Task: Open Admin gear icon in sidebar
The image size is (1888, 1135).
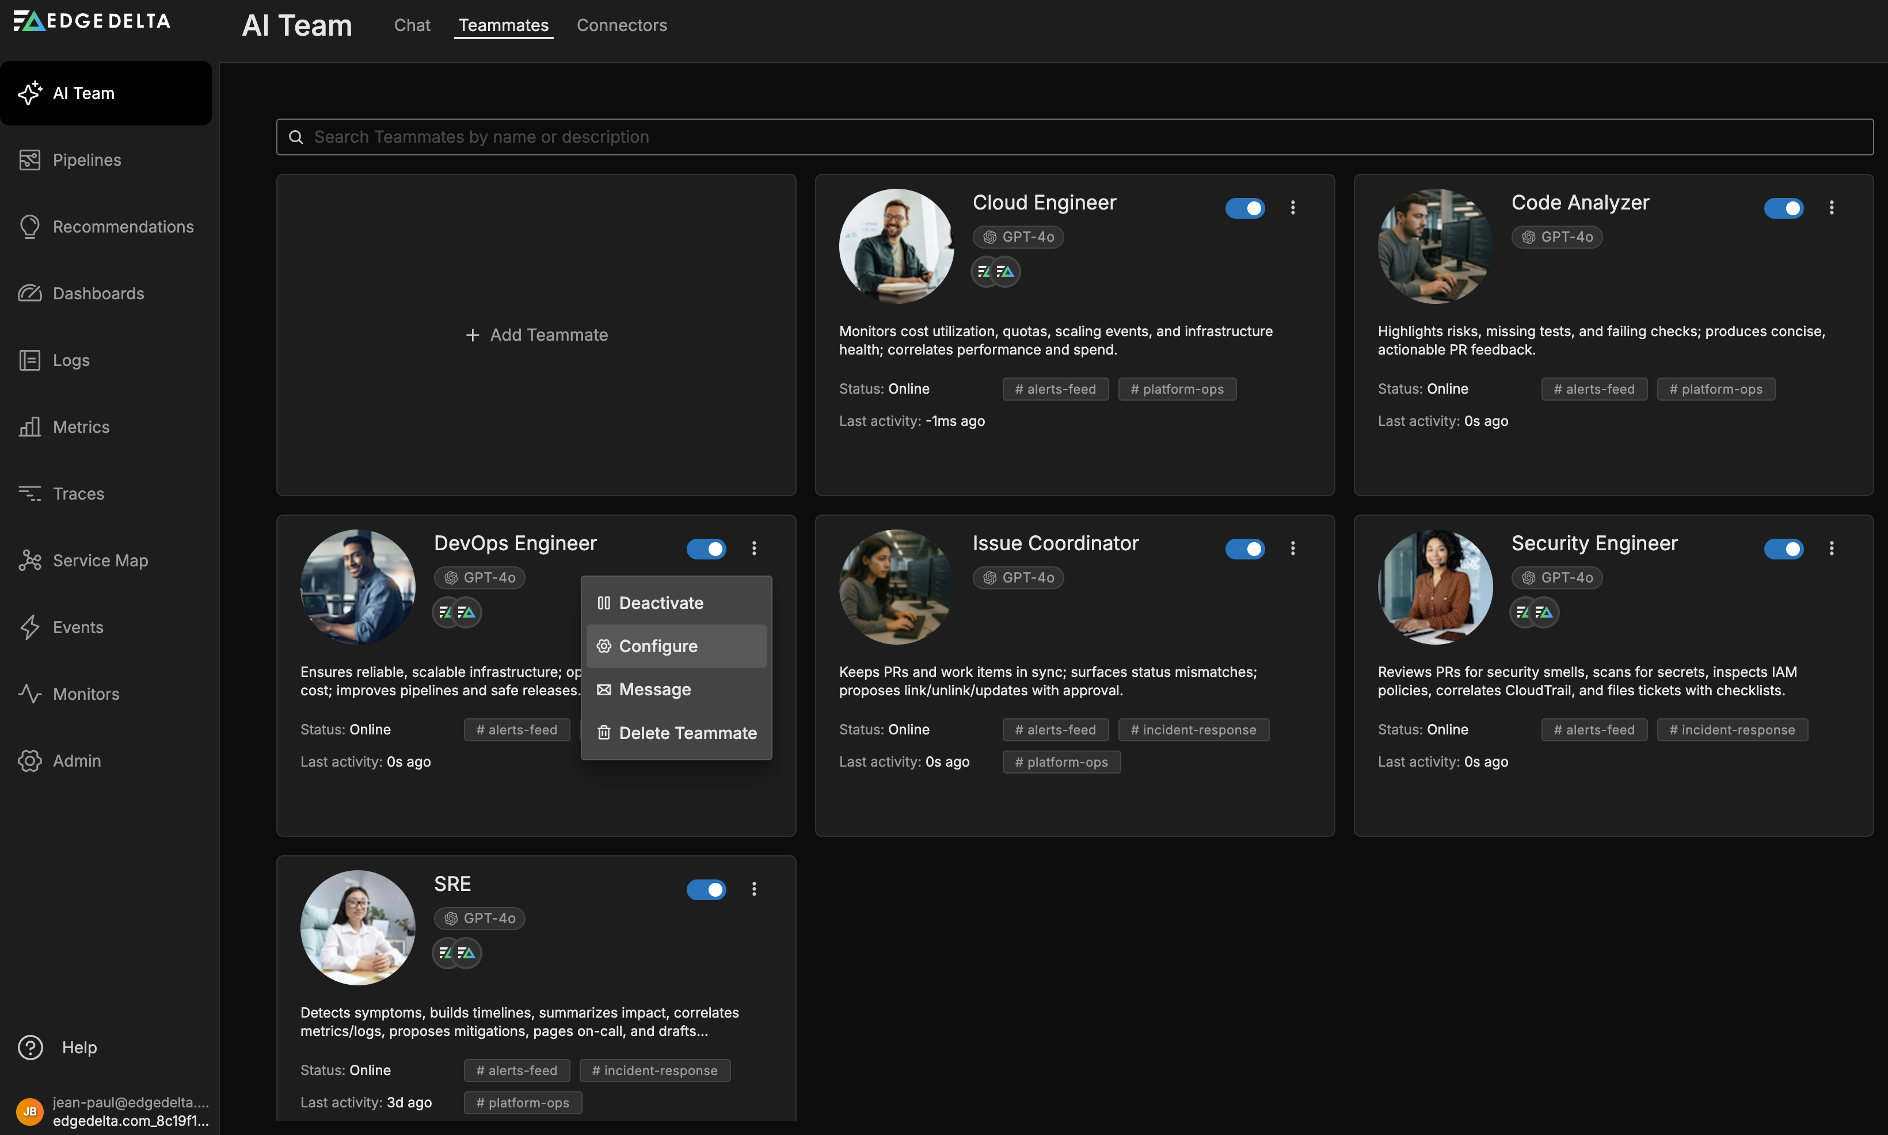Action: coord(30,760)
